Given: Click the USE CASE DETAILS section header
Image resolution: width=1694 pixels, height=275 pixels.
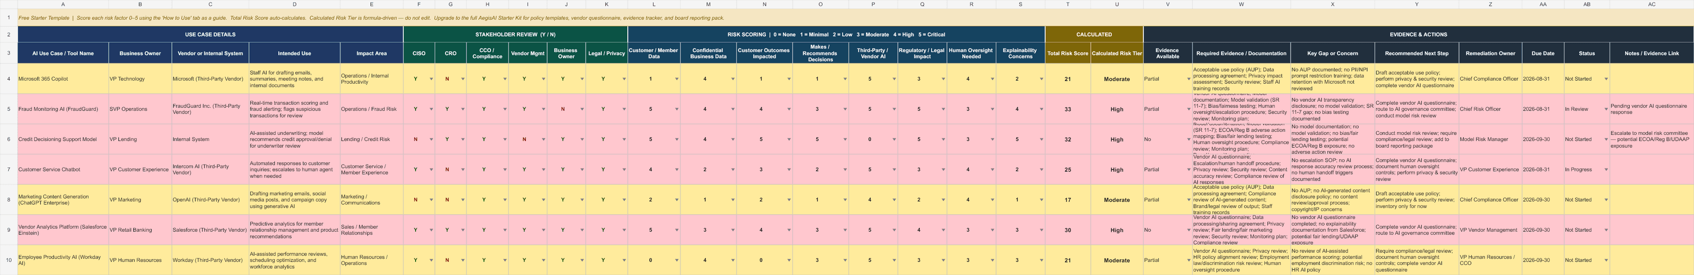Looking at the screenshot, I should point(210,34).
